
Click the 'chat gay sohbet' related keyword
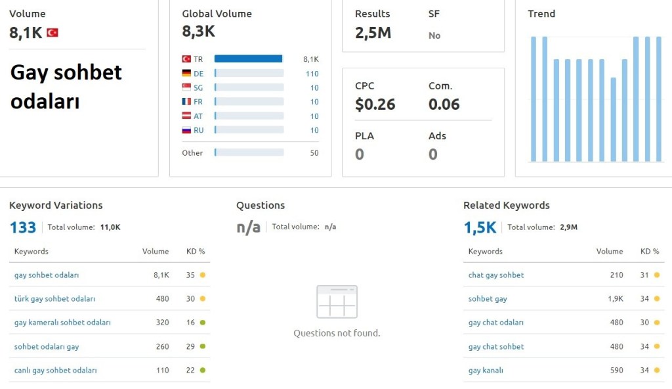click(496, 275)
